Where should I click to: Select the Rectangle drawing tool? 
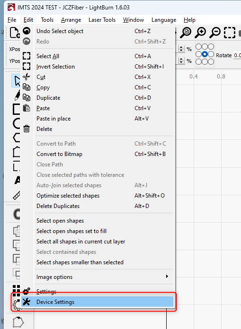click(x=17, y=109)
